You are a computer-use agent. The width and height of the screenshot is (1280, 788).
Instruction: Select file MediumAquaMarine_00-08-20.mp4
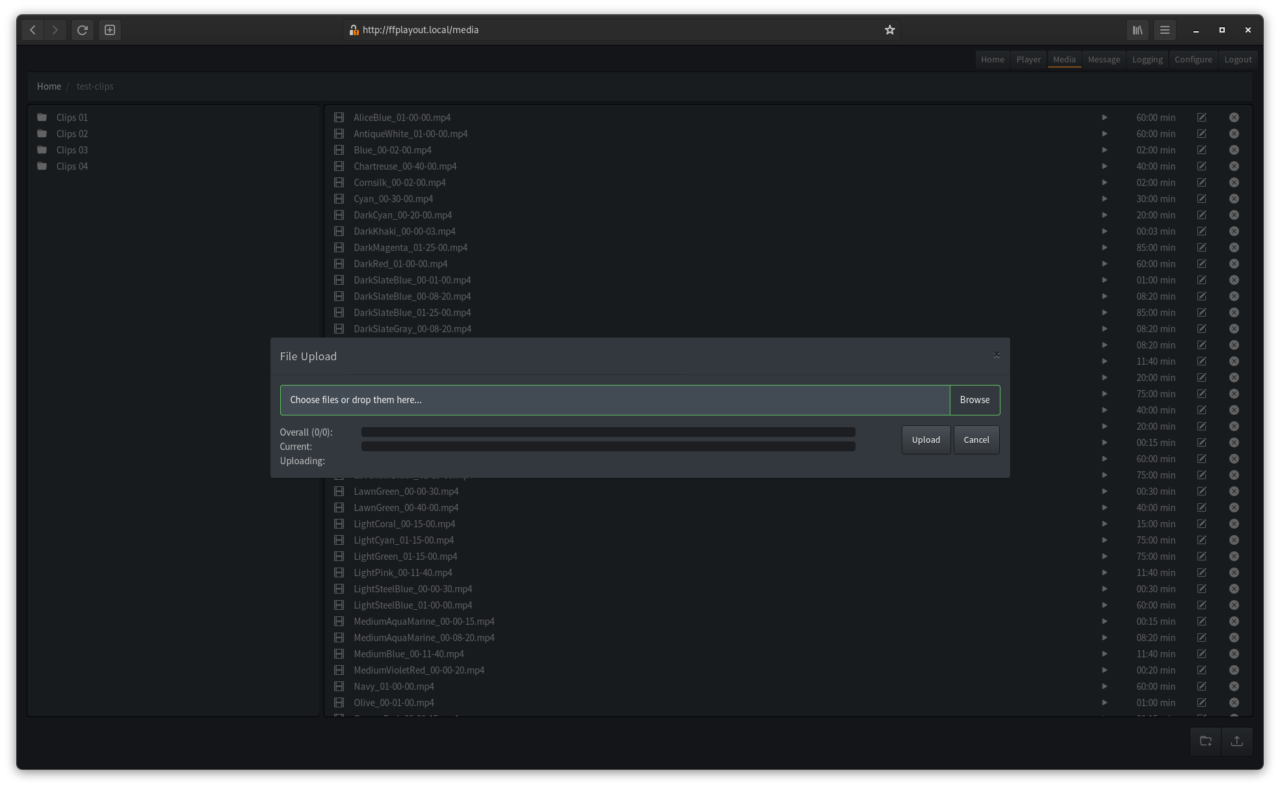tap(424, 638)
